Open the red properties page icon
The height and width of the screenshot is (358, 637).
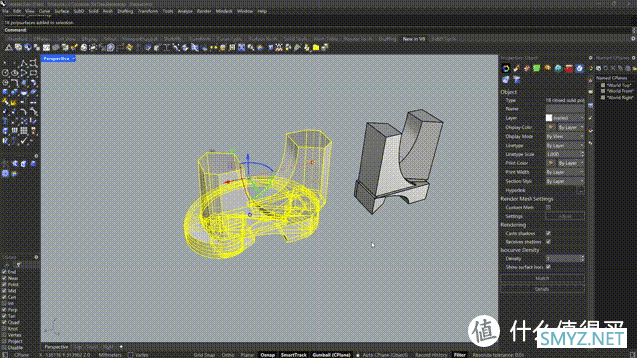pyautogui.click(x=569, y=69)
